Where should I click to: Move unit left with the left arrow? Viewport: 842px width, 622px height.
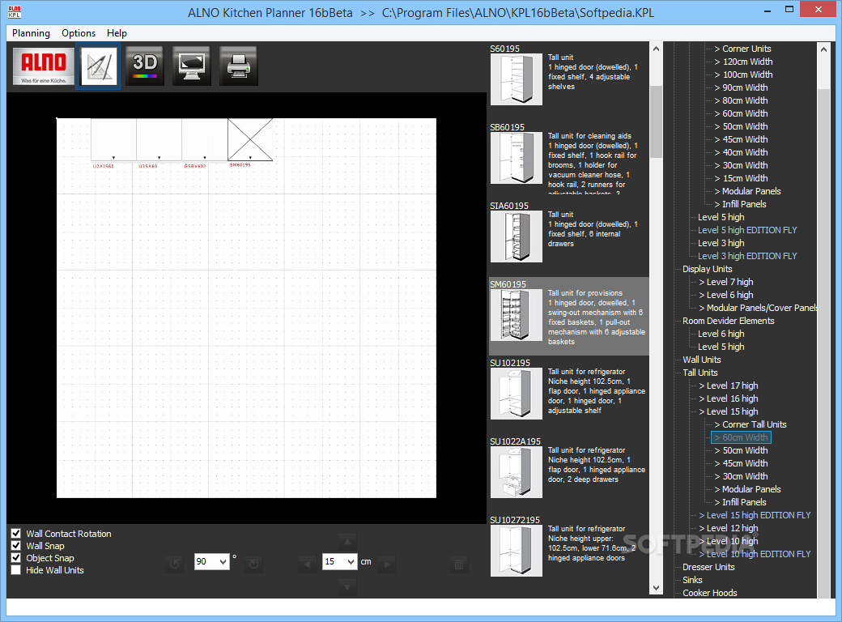pos(307,564)
